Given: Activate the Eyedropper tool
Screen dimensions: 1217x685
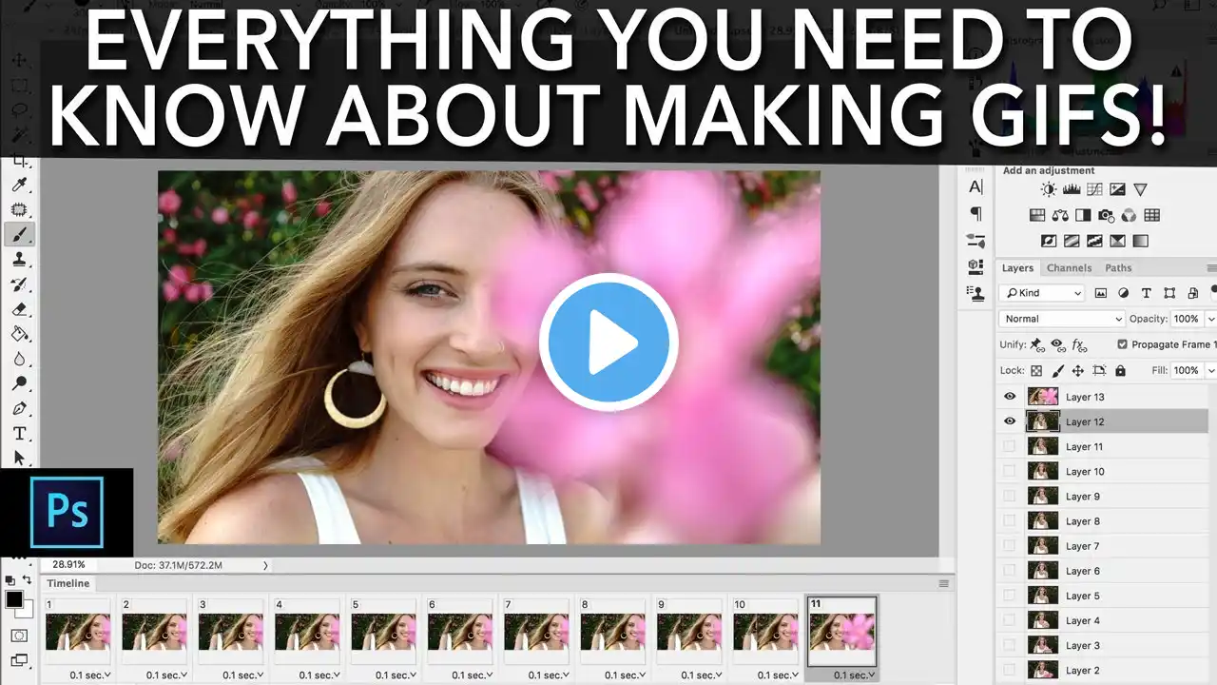Looking at the screenshot, I should pos(19,185).
